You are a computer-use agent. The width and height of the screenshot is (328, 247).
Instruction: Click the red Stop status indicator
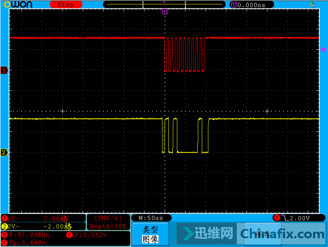coord(66,4)
